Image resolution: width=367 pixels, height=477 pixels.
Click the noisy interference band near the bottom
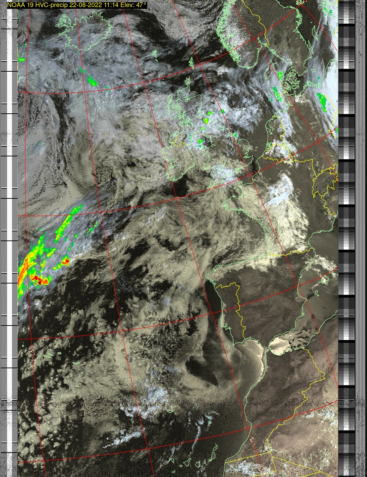176,405
